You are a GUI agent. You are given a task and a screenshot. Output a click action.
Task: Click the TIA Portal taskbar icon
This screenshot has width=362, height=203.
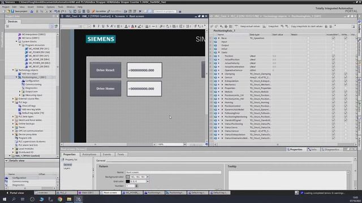click(x=78, y=199)
